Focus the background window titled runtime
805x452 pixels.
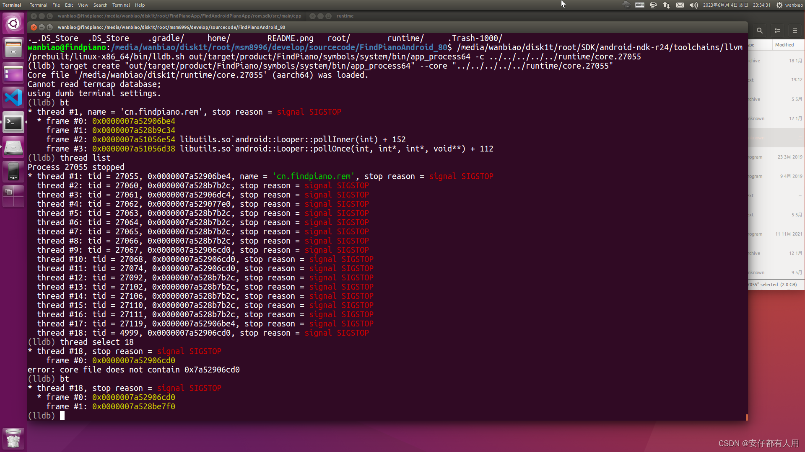(345, 16)
